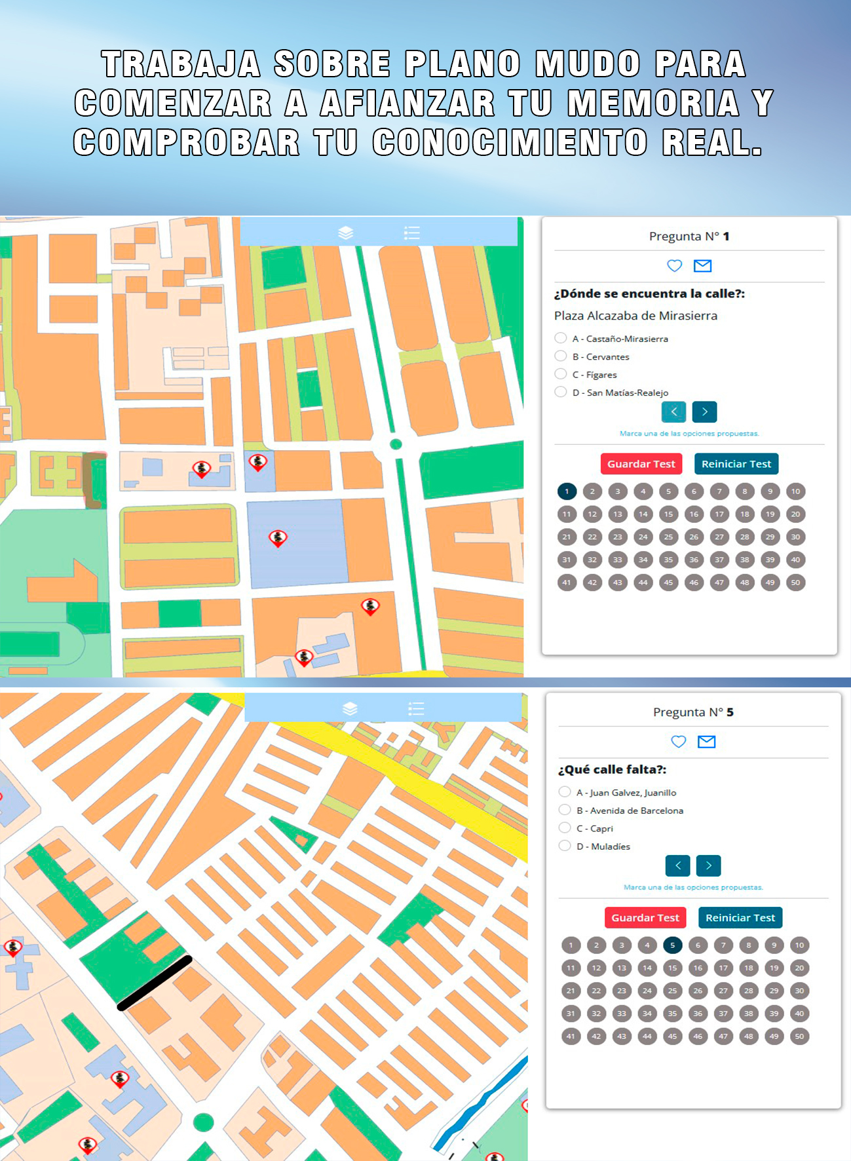Screen dimensions: 851x1161
Task: Select option A - Castaño-Mirasierra
Action: point(561,338)
